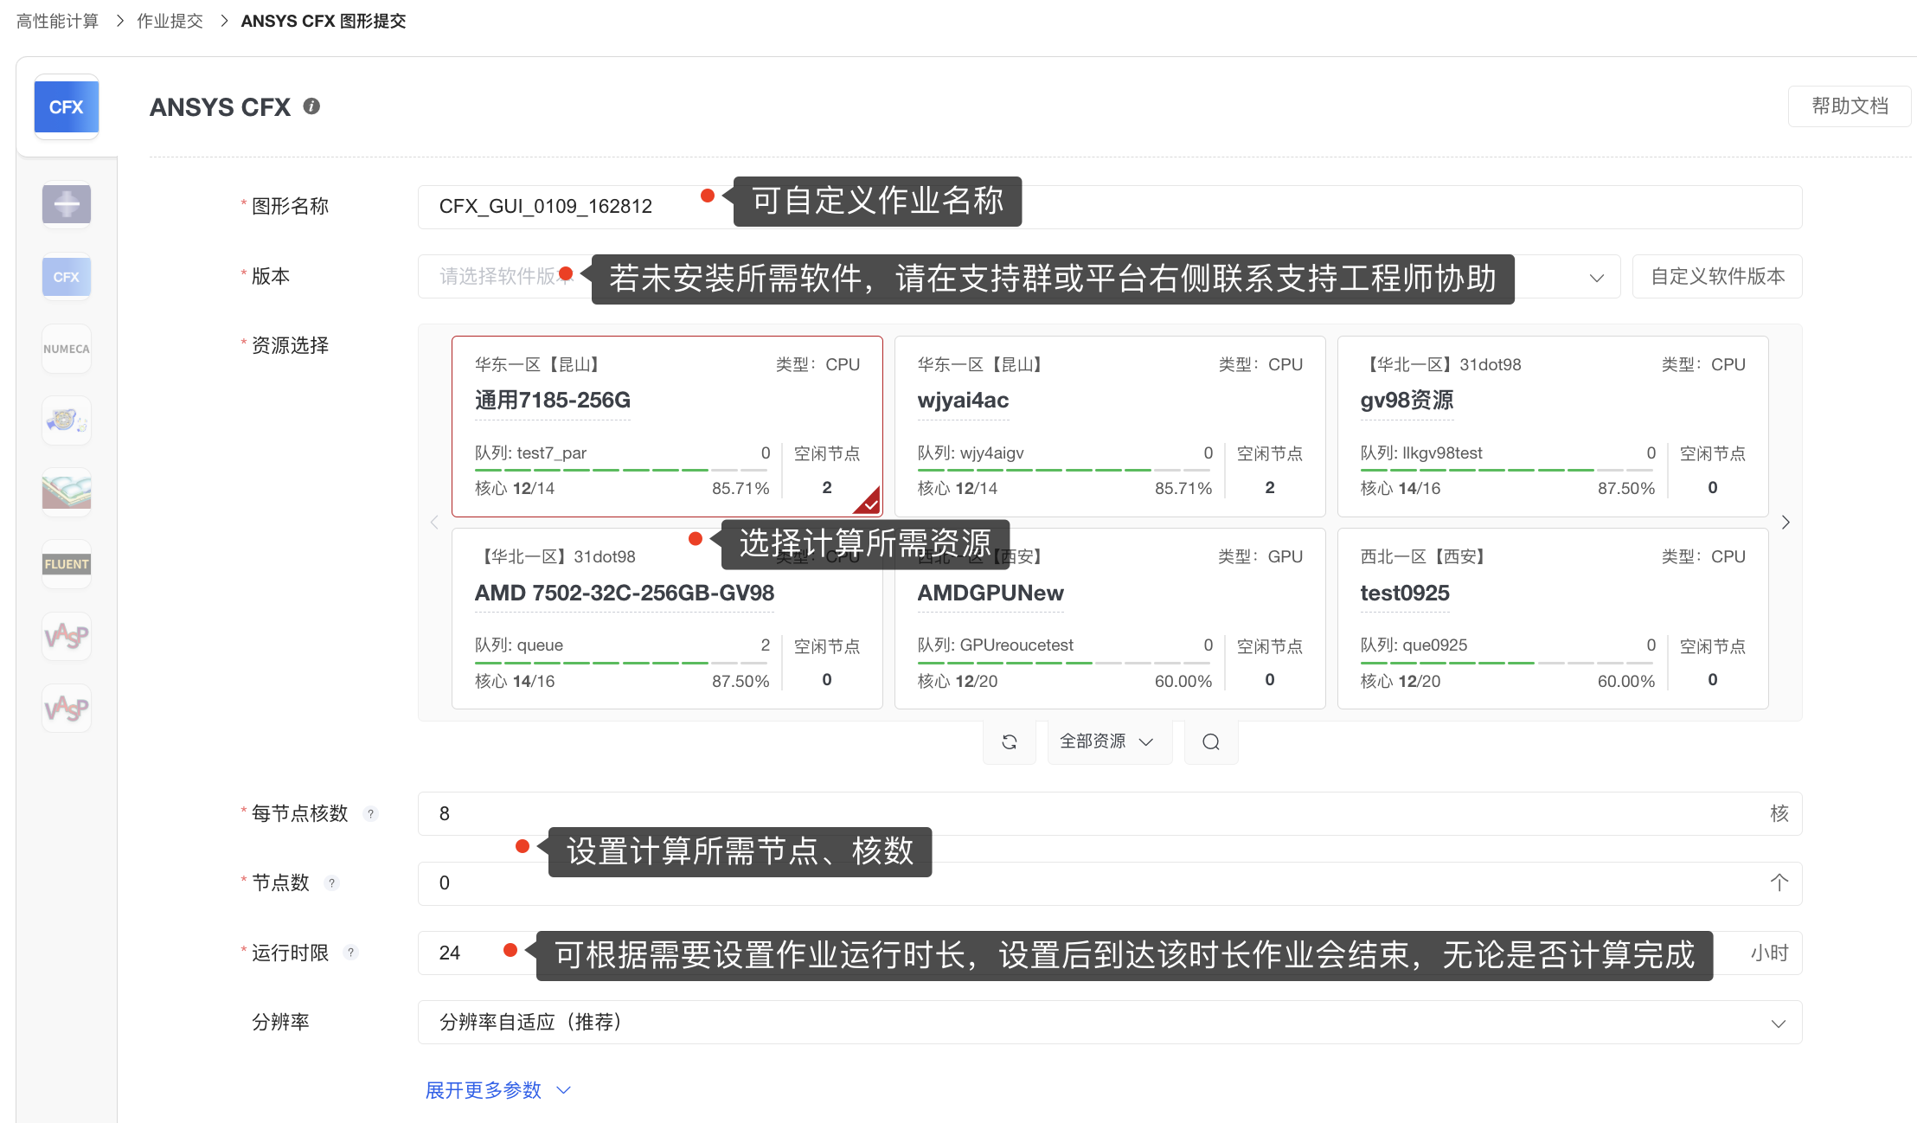Navigate to 高性能计算 breadcrumb
Screen dimensions: 1917x1123
click(x=57, y=21)
